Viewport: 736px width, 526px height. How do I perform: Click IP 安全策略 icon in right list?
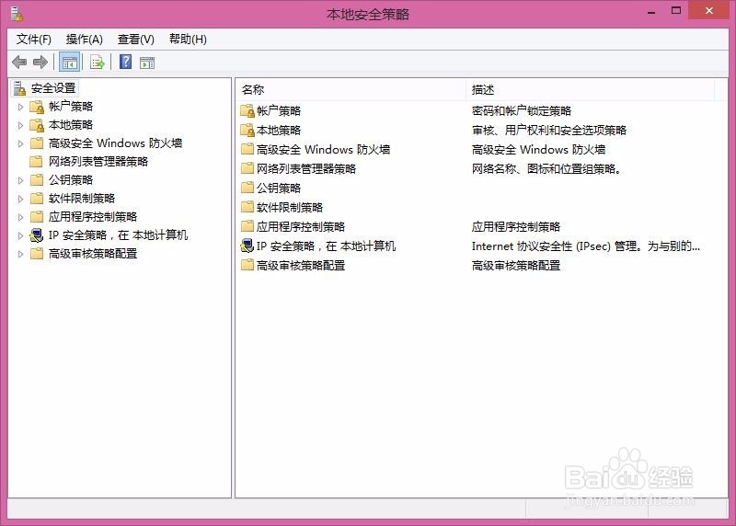click(247, 246)
